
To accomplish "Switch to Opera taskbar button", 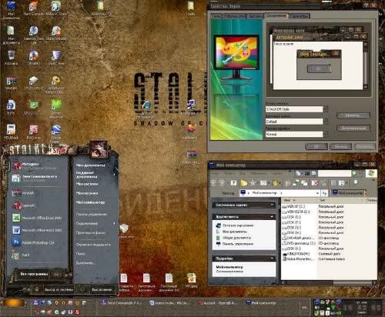I will pyautogui.click(x=219, y=303).
